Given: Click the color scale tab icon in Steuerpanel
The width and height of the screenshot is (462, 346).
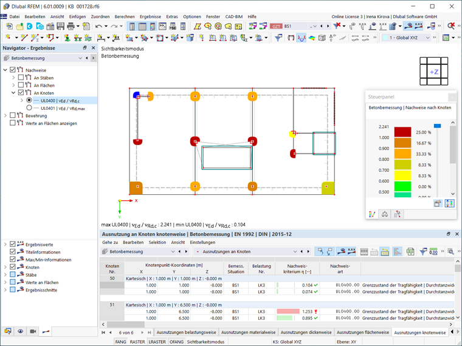Looking at the screenshot, I should [x=372, y=214].
